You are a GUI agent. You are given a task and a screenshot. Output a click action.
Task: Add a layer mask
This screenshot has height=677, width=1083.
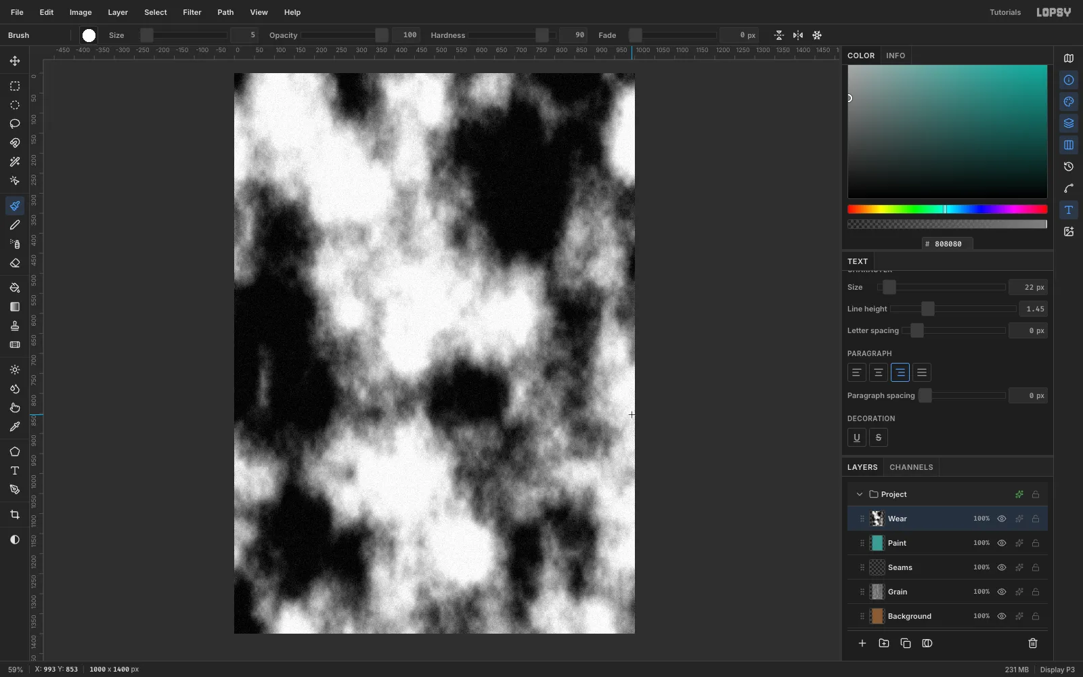click(x=927, y=643)
